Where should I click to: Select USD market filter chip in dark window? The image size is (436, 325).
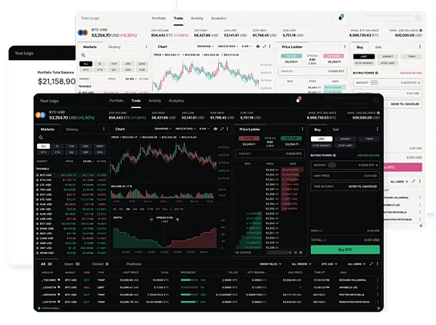pos(86,146)
